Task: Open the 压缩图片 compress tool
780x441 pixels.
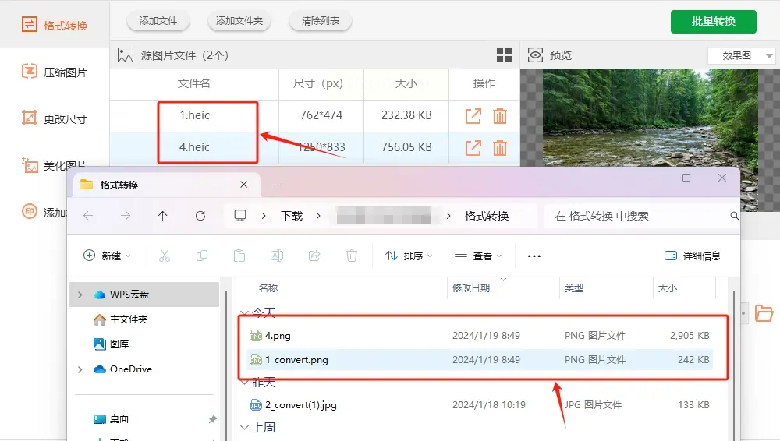Action: 55,72
